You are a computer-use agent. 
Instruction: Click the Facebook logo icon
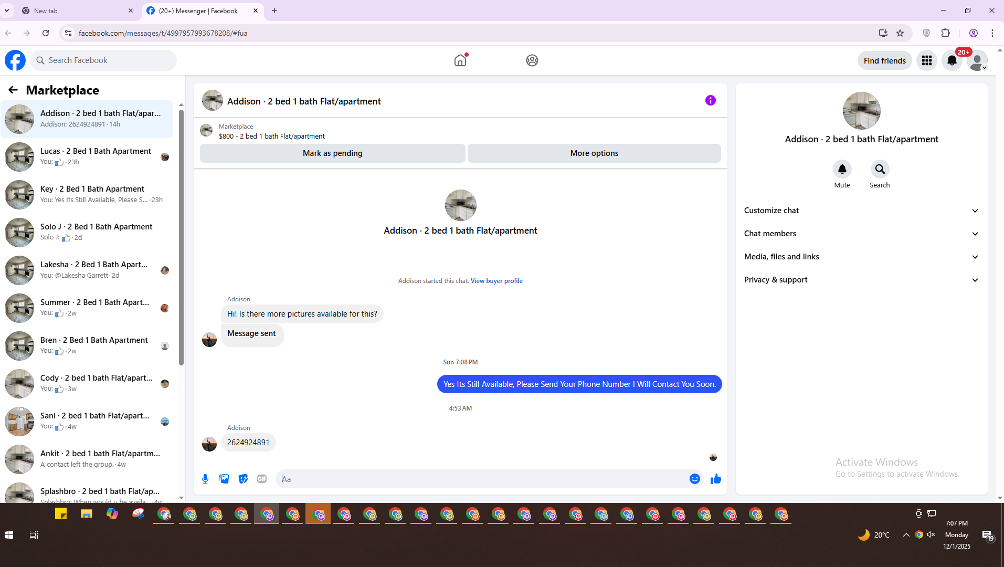click(x=15, y=60)
